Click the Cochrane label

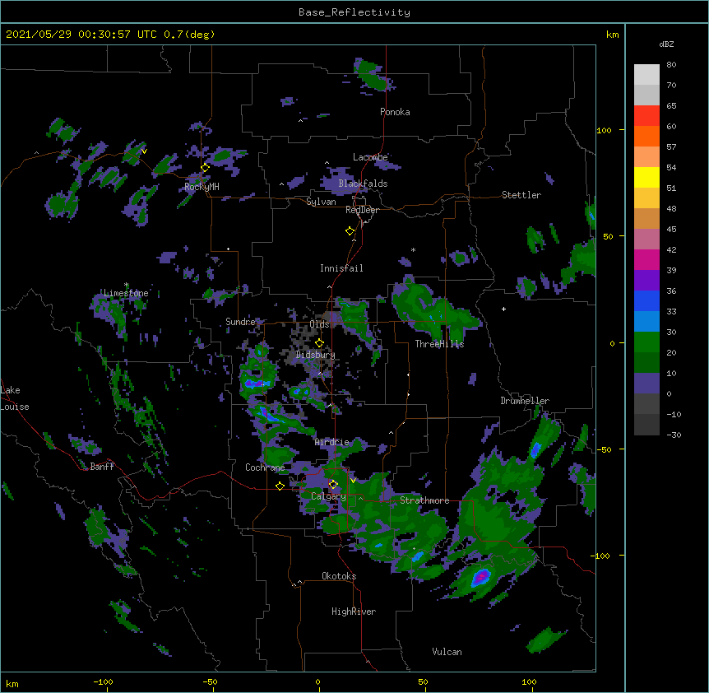[265, 467]
